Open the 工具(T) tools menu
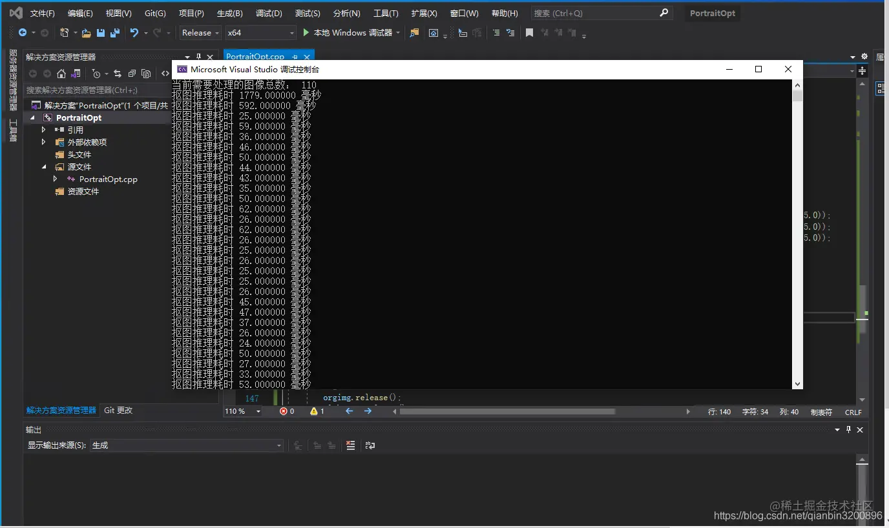The height and width of the screenshot is (528, 889). click(386, 14)
